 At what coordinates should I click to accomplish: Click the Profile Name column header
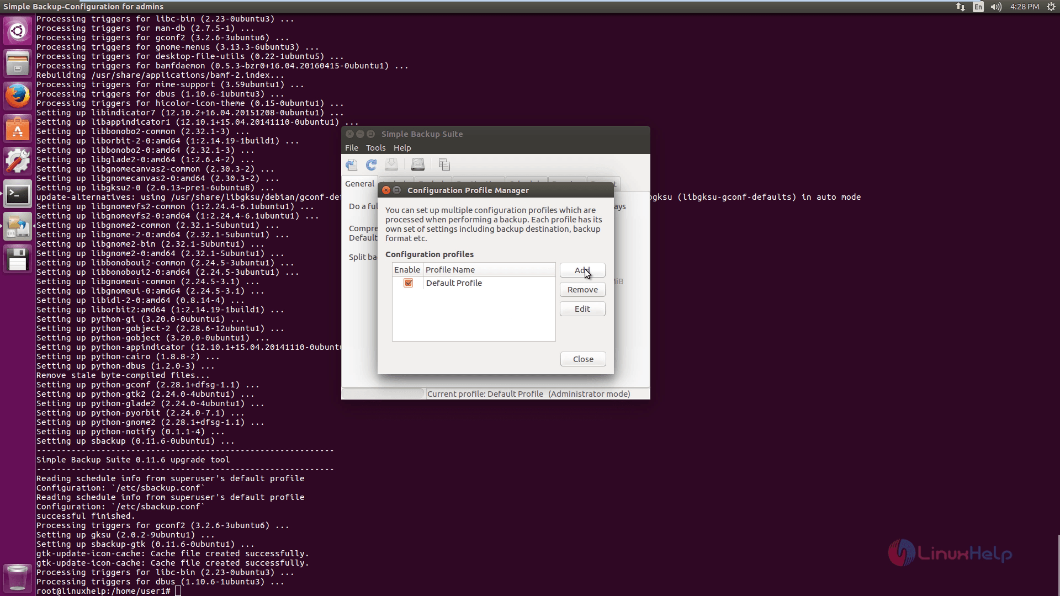489,270
